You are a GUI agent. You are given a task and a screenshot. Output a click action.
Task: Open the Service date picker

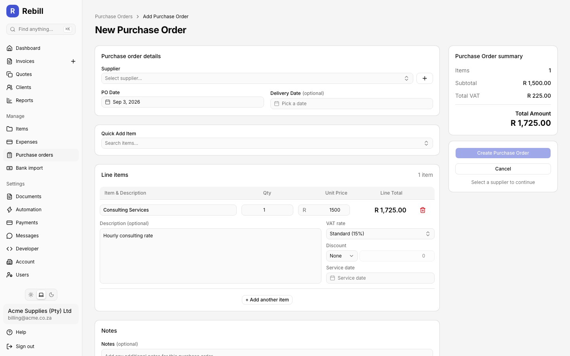(x=380, y=278)
